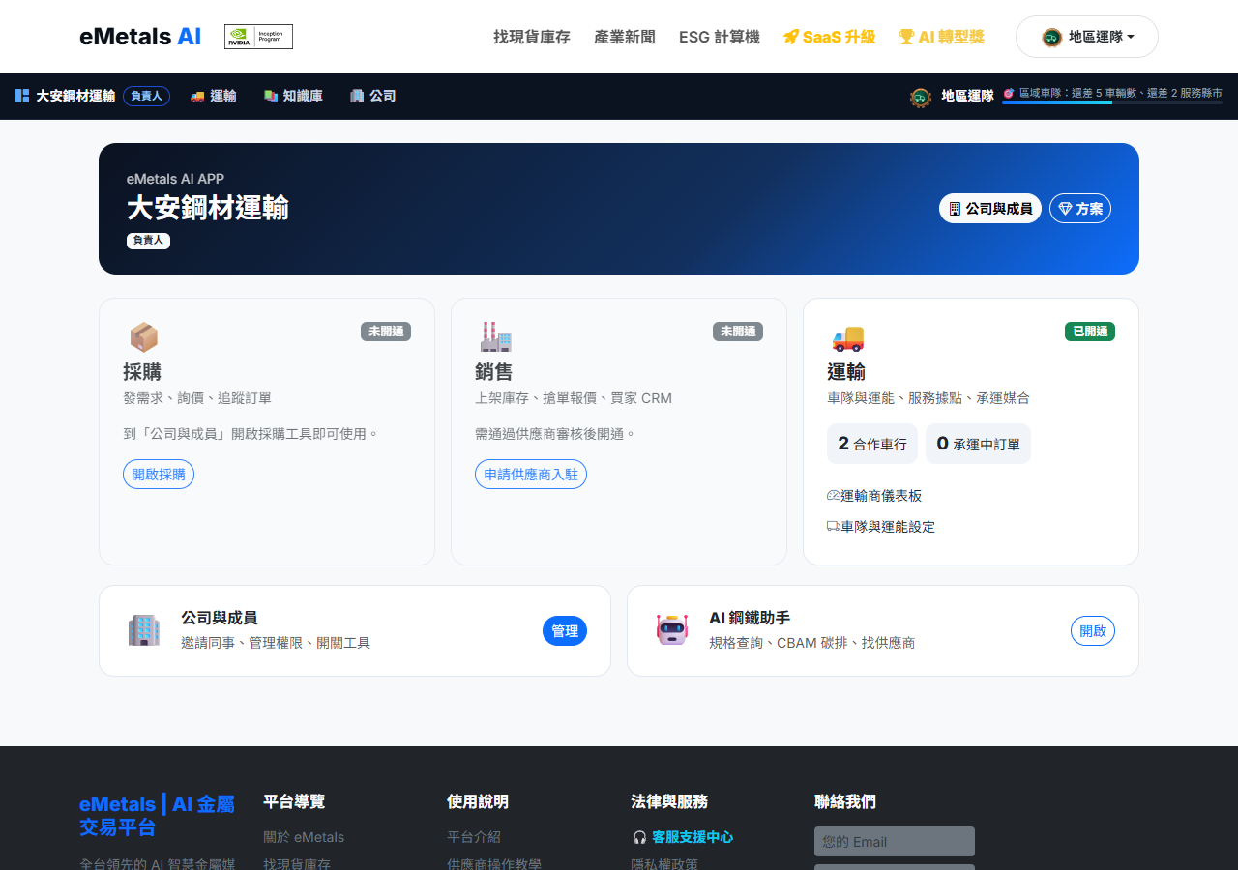Click the 銷售 factory icon
Image resolution: width=1238 pixels, height=870 pixels.
[495, 336]
